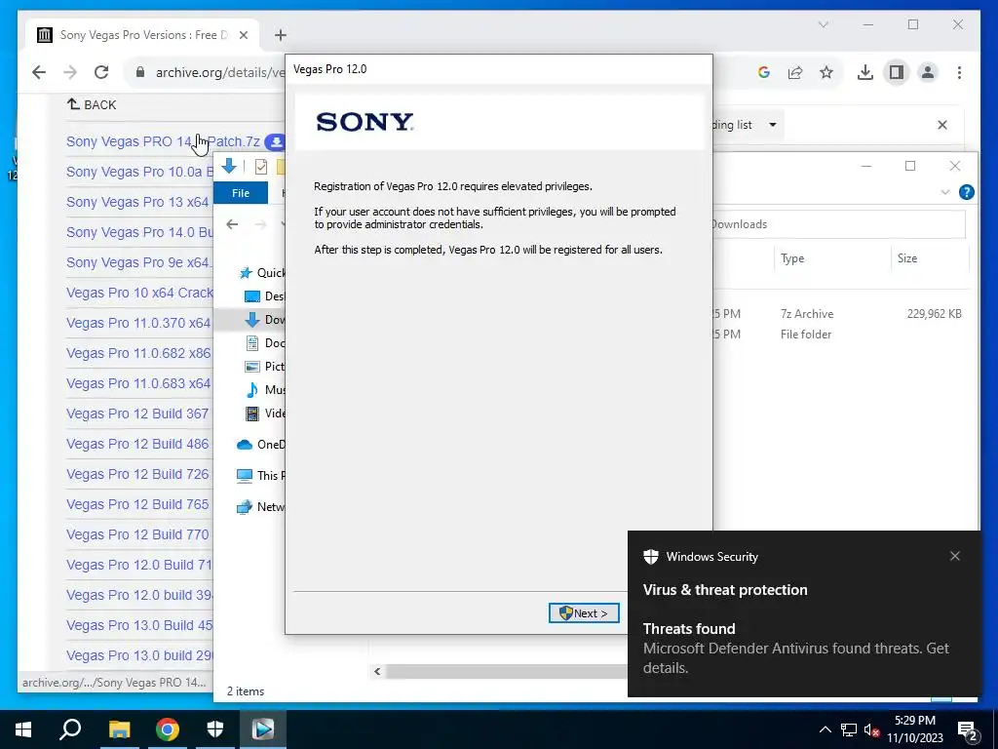Switch to Vegas Pro installer taskbar icon
998x749 pixels.
click(263, 729)
